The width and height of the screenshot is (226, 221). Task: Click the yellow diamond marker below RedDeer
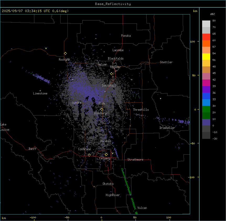pos(111,74)
